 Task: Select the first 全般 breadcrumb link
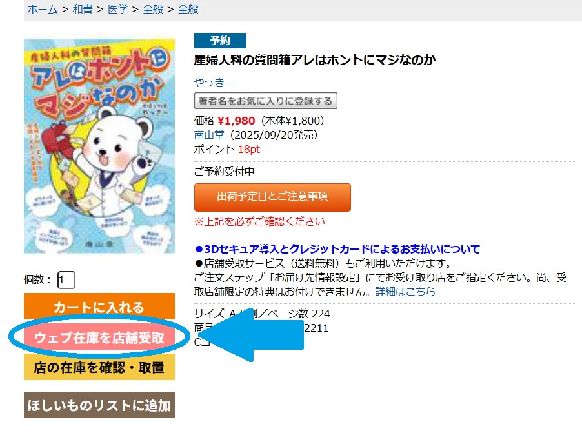[x=153, y=9]
